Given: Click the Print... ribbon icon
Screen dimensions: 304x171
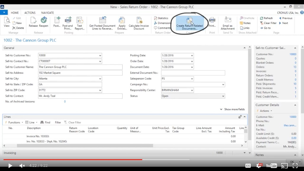Looking at the screenshot, I should (x=212, y=22).
